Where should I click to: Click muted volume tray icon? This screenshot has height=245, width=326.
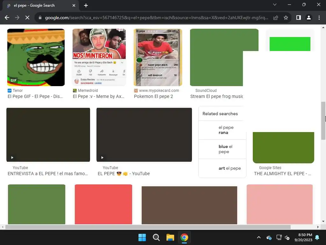(287, 237)
